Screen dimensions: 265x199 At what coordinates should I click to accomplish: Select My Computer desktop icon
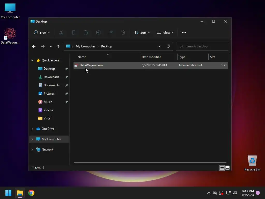10,11
